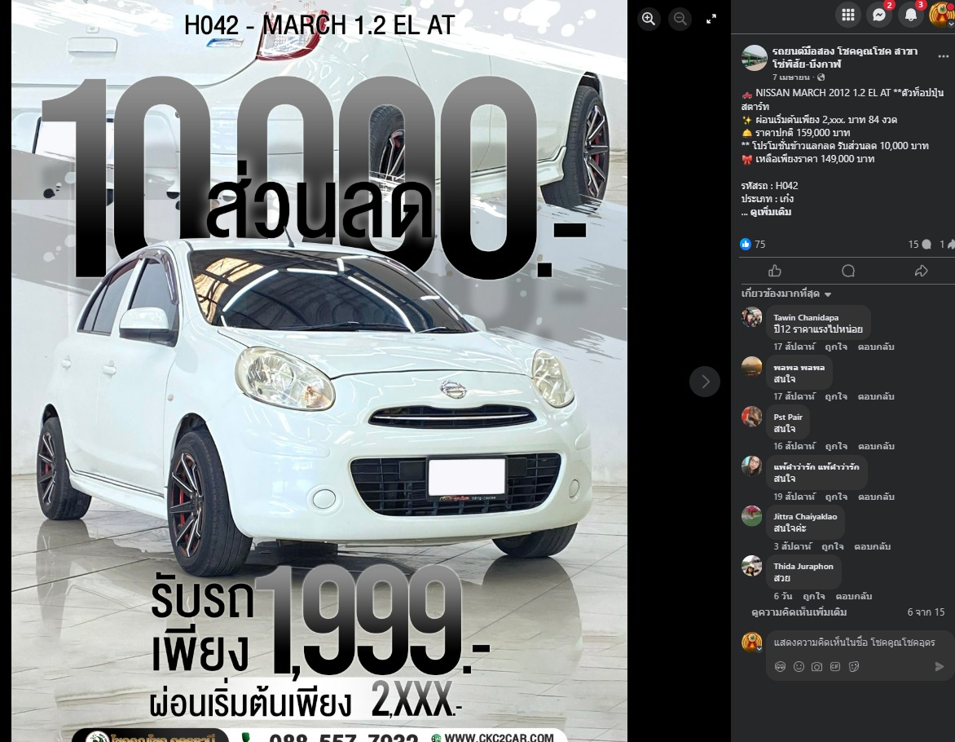Add a GIF to comment
This screenshot has width=955, height=742.
(835, 666)
